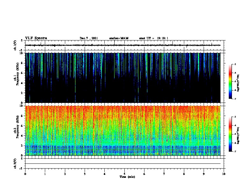
Task: Click the flat ch.3 voltage line
Action: [123, 164]
